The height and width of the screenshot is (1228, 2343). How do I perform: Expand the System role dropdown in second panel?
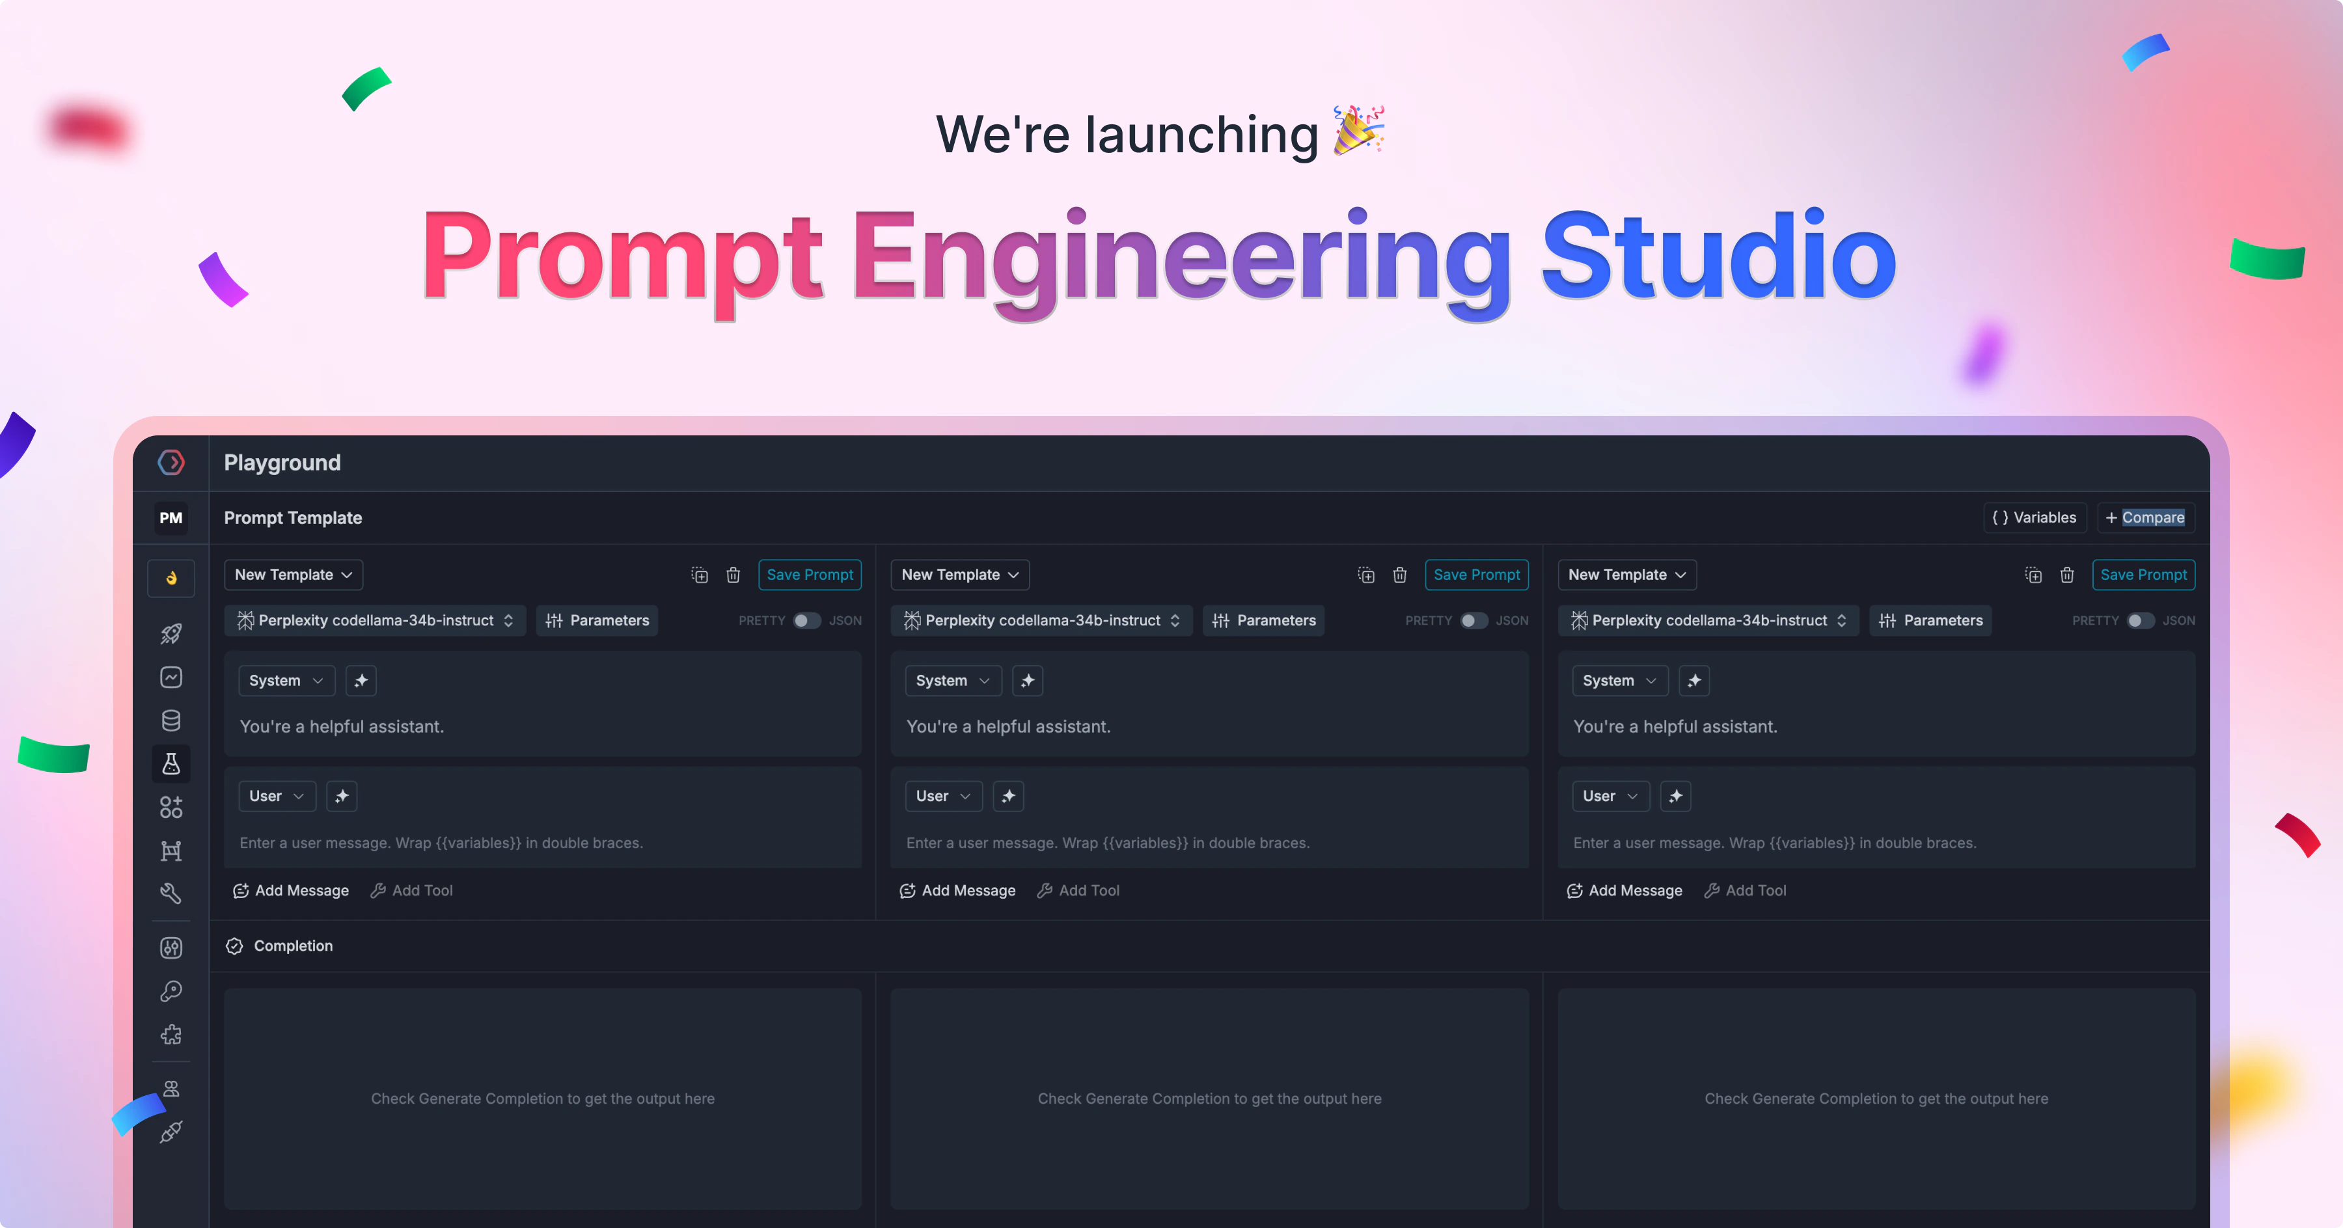pos(952,681)
